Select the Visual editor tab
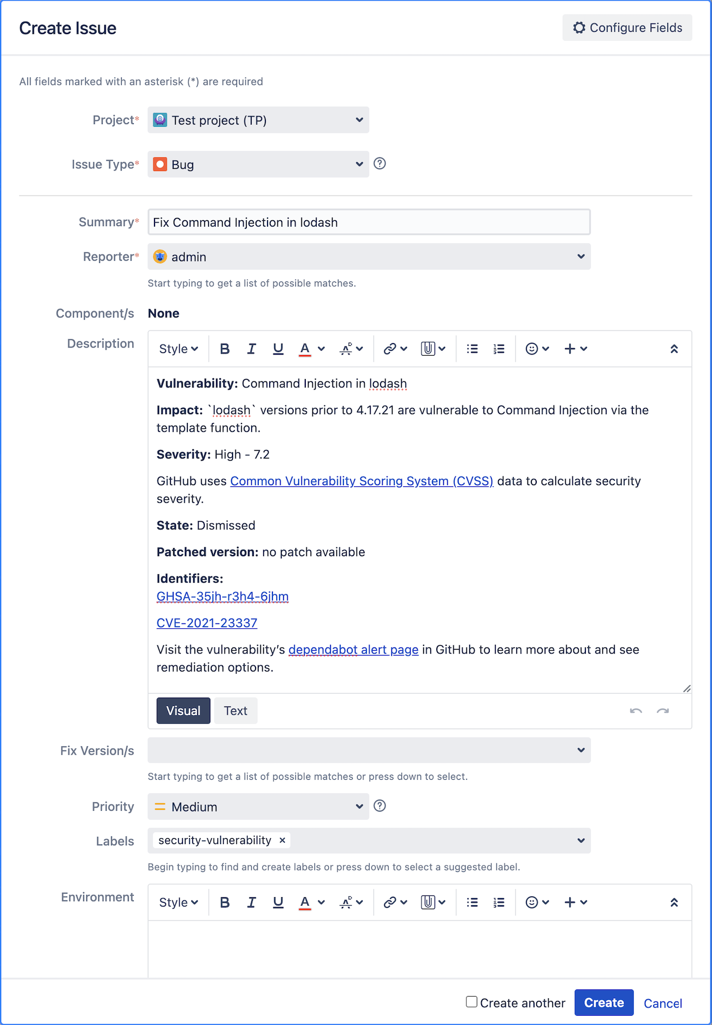Screen dimensions: 712x1025 [183, 711]
